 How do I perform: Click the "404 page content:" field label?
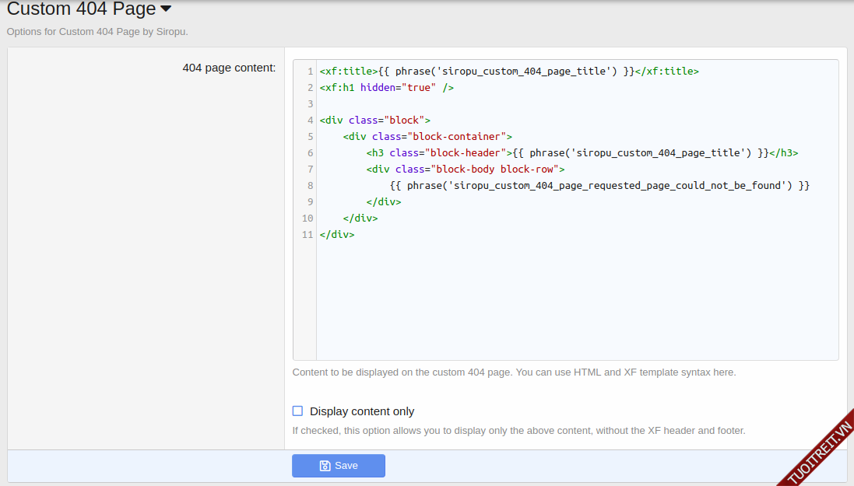pyautogui.click(x=229, y=68)
